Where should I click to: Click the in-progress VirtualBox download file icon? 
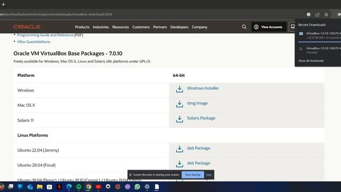tap(301, 34)
